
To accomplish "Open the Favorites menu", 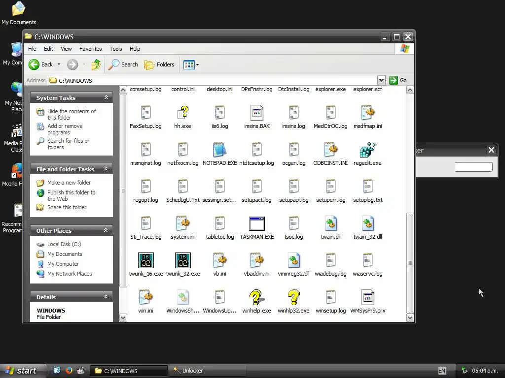I will pyautogui.click(x=91, y=49).
